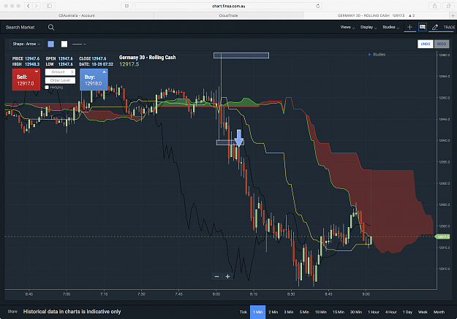The image size is (457, 319).
Task: Show all tabs in Safari
Action: (x=448, y=6)
